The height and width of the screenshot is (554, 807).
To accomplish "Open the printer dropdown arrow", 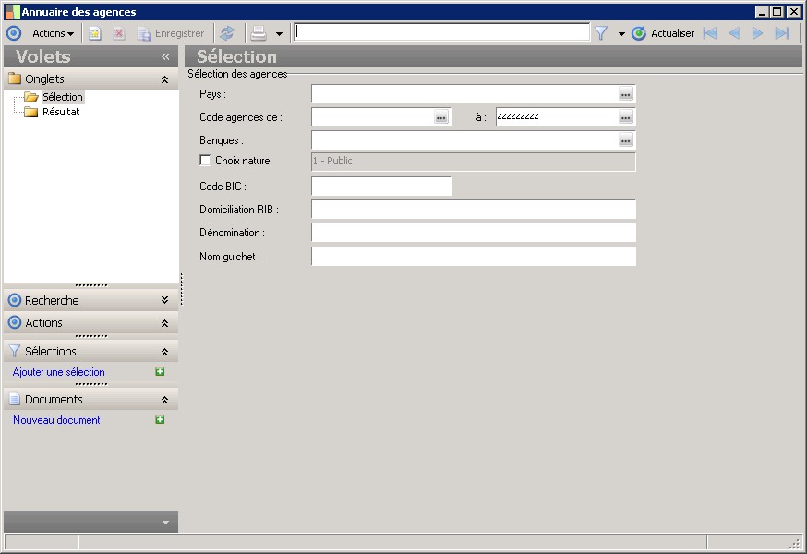I will (279, 34).
